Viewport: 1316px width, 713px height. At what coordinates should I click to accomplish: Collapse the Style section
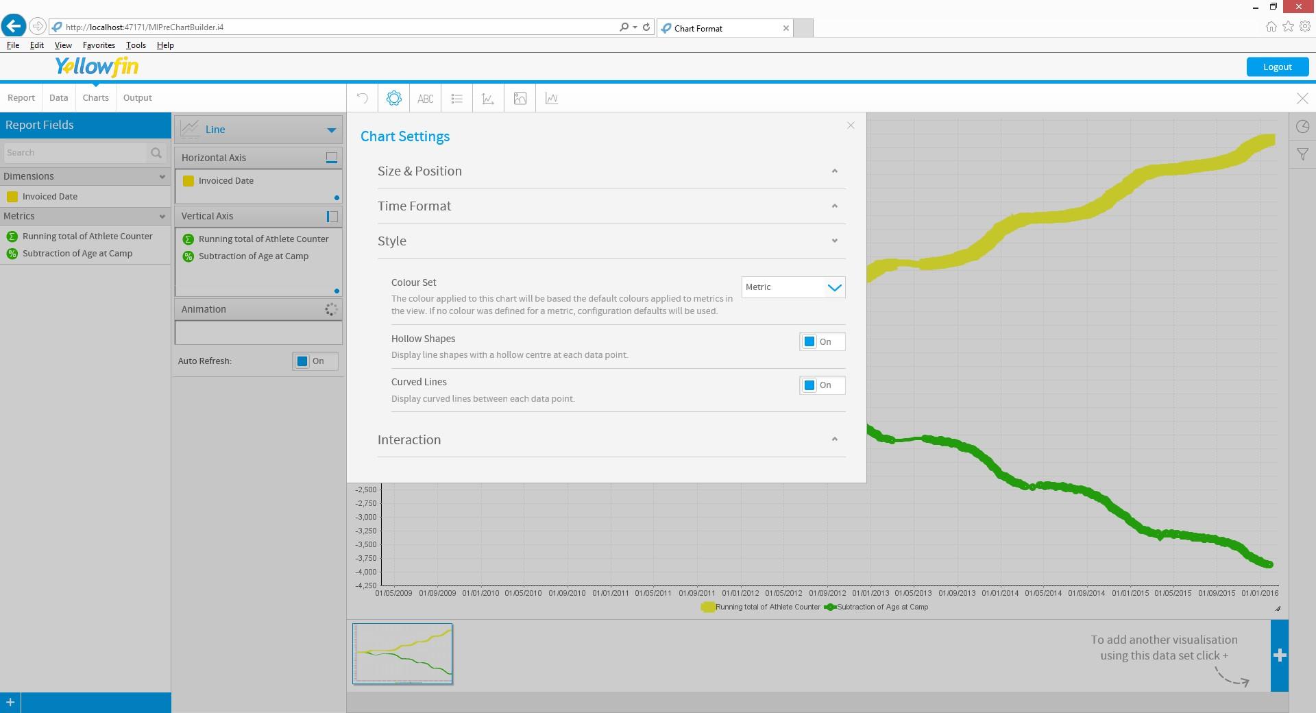click(611, 241)
